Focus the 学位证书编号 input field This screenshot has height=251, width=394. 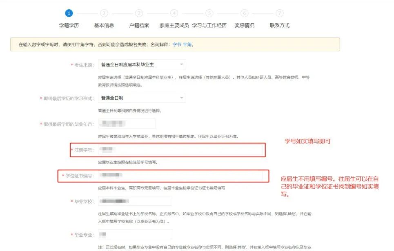tap(180, 176)
